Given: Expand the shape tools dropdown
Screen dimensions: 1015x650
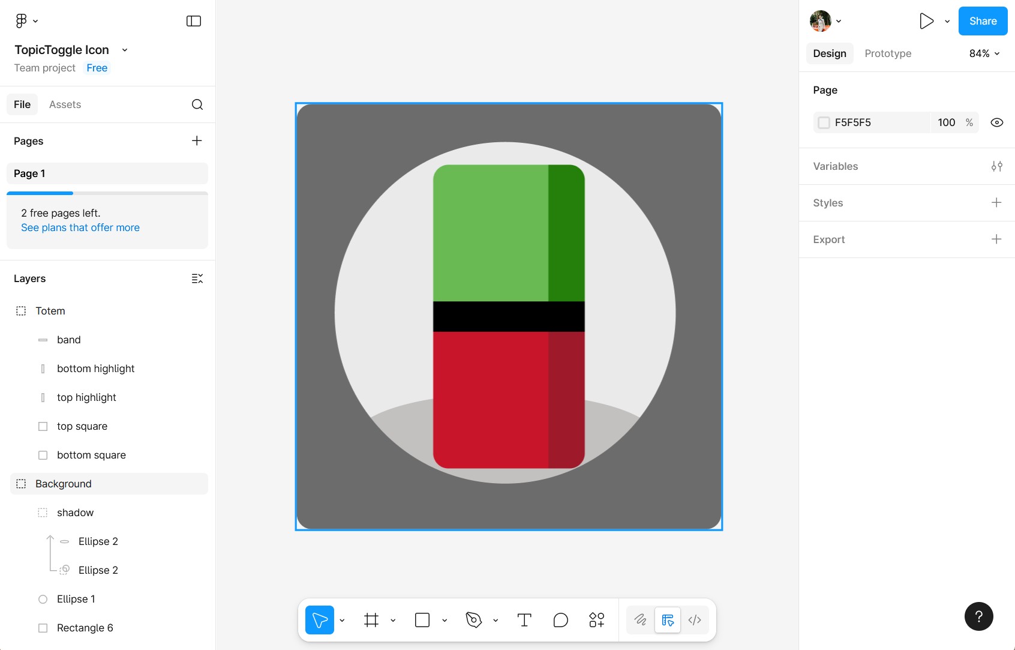Looking at the screenshot, I should coord(444,620).
